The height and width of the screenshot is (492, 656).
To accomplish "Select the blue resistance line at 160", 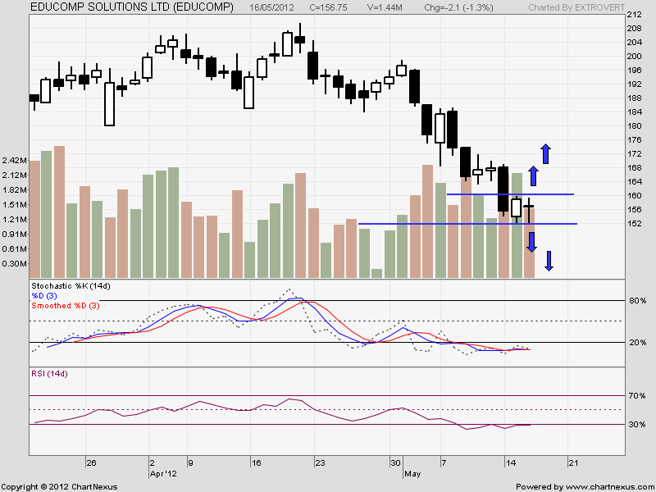I will (508, 194).
